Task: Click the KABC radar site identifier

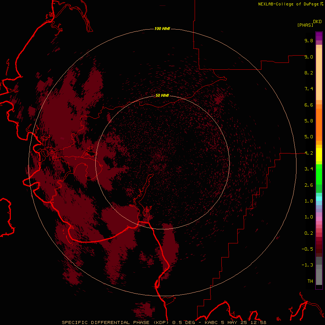Action: coord(211,322)
